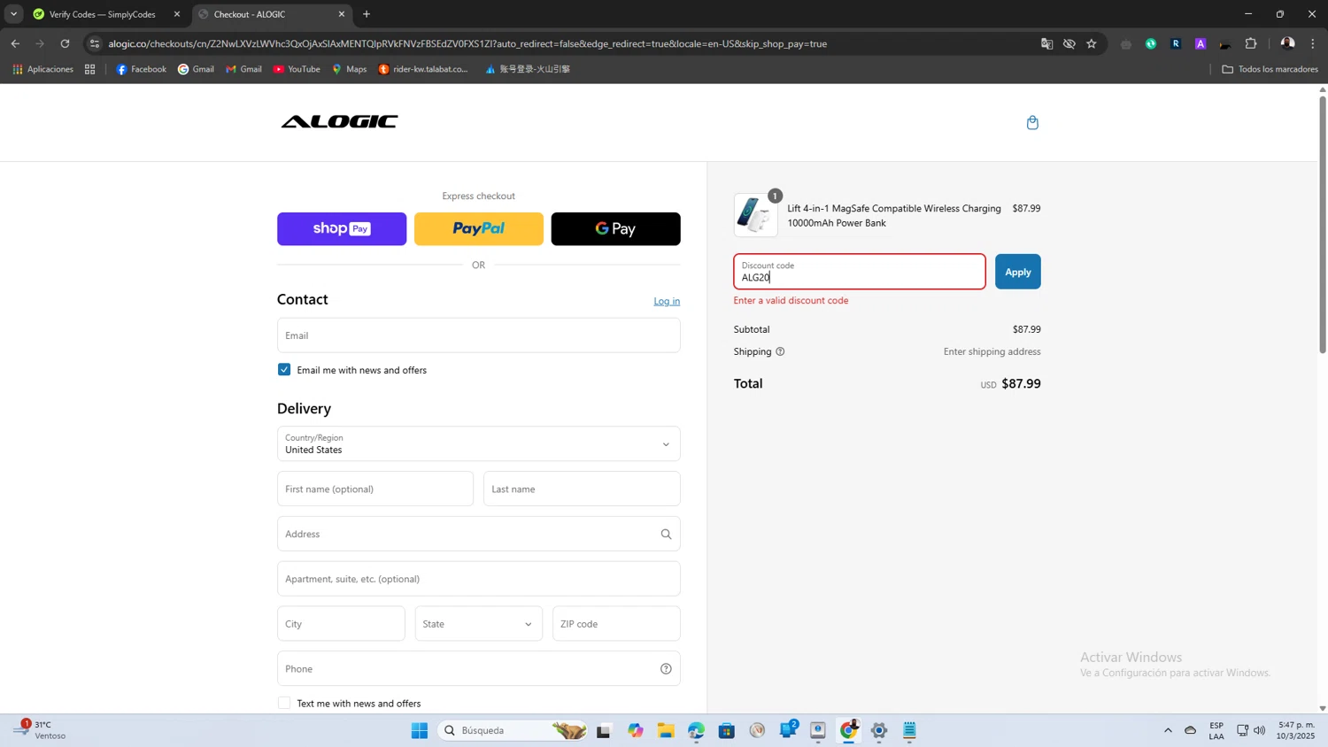Uncheck Email me with news and offers

(x=284, y=369)
